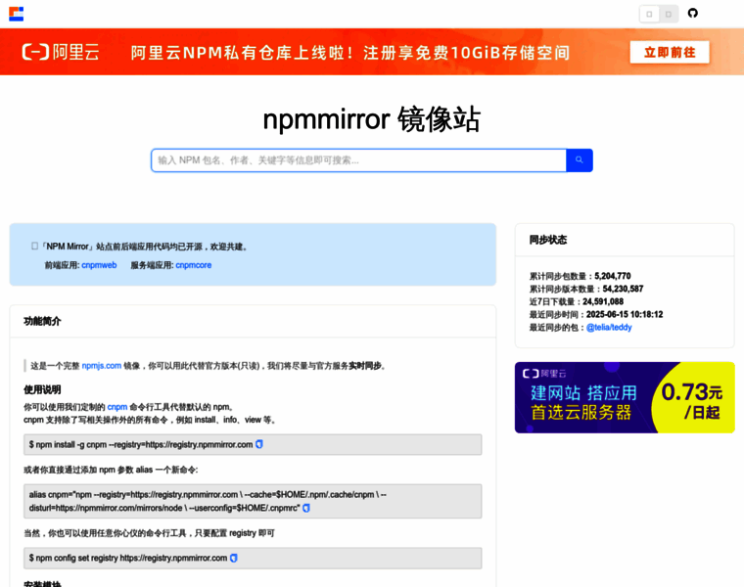The width and height of the screenshot is (744, 587).
Task: Click the blue search magnifier button
Action: (x=580, y=160)
